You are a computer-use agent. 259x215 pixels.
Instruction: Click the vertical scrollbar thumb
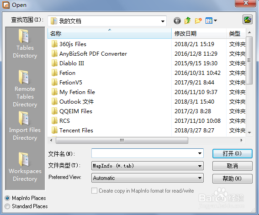click(x=249, y=60)
